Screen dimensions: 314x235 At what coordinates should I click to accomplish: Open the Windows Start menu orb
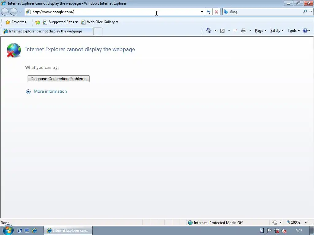pos(8,230)
